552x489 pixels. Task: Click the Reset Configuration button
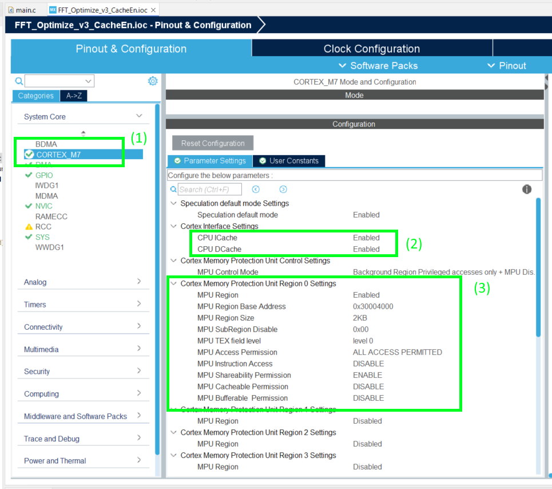(213, 143)
